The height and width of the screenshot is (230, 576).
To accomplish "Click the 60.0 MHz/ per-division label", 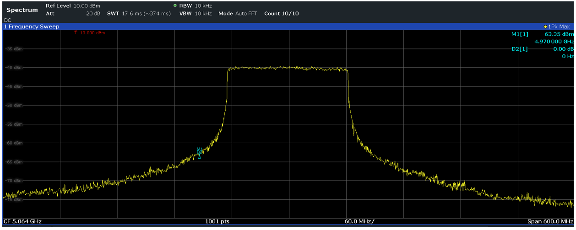I will [359, 221].
